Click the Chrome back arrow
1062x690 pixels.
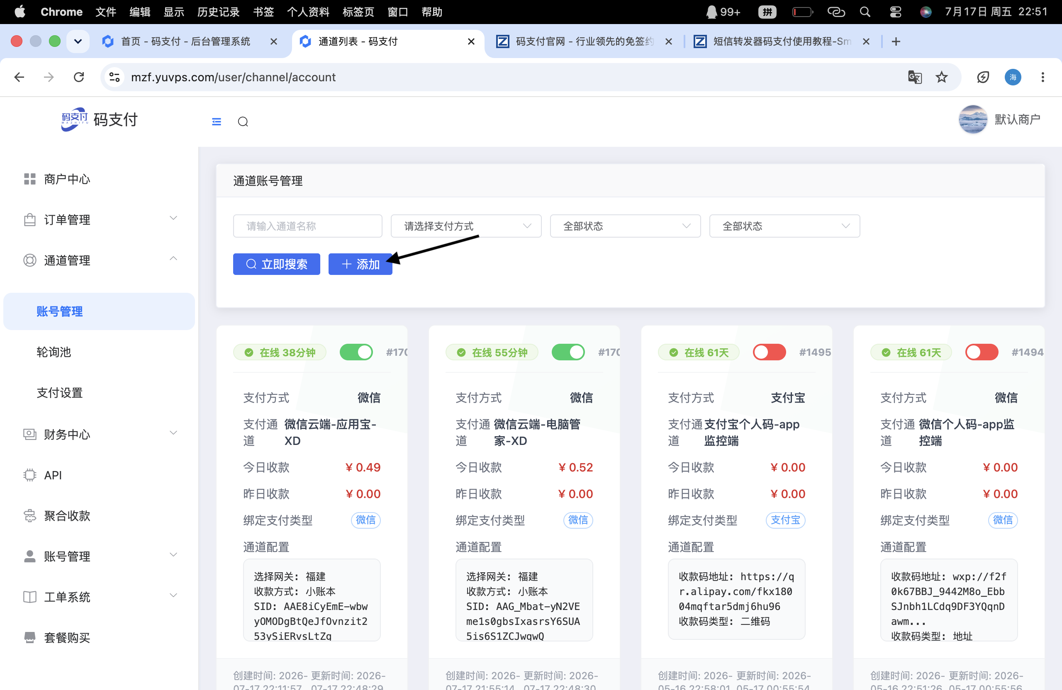click(x=19, y=77)
